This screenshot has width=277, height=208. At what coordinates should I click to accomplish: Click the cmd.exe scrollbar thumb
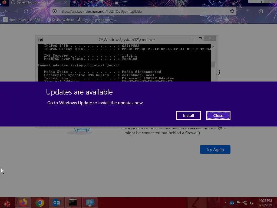pyautogui.click(x=213, y=64)
